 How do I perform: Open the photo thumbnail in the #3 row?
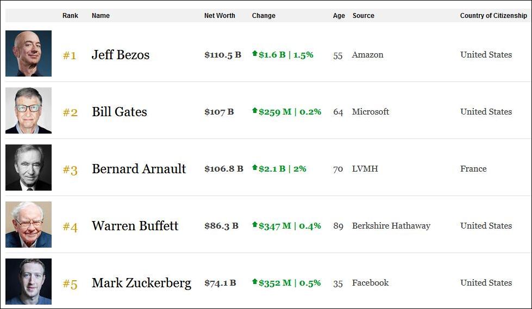[28, 168]
